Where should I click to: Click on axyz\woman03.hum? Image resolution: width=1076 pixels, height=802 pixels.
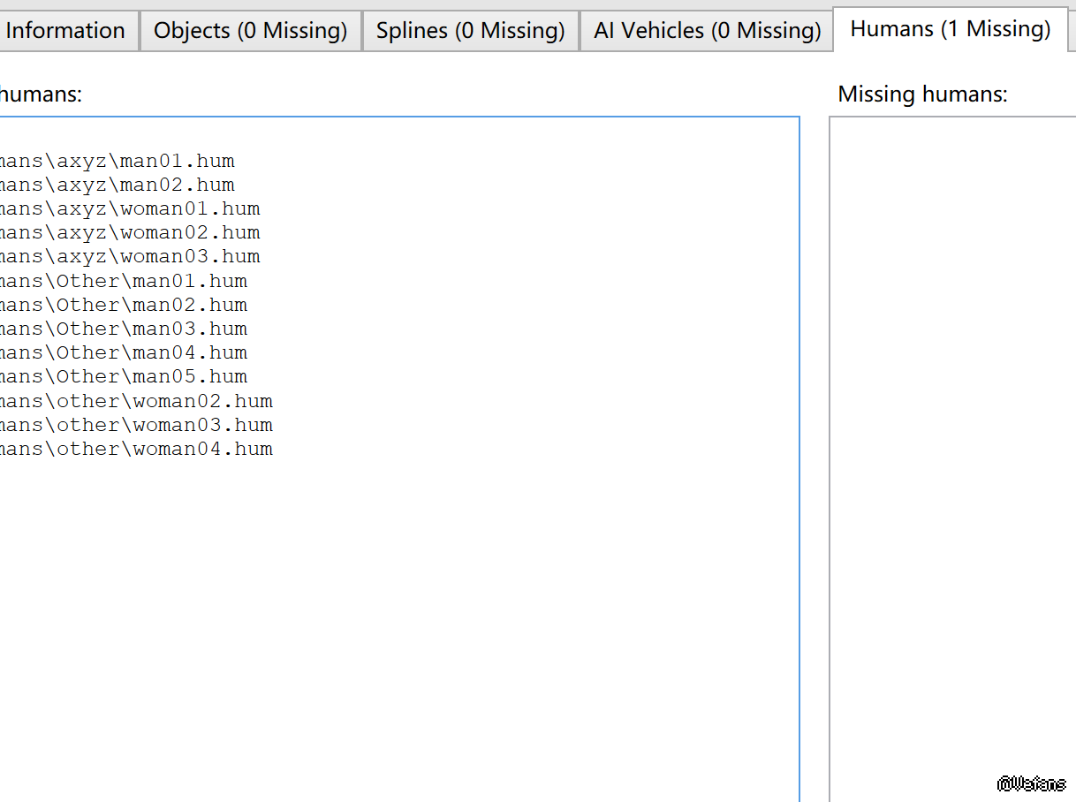point(130,257)
